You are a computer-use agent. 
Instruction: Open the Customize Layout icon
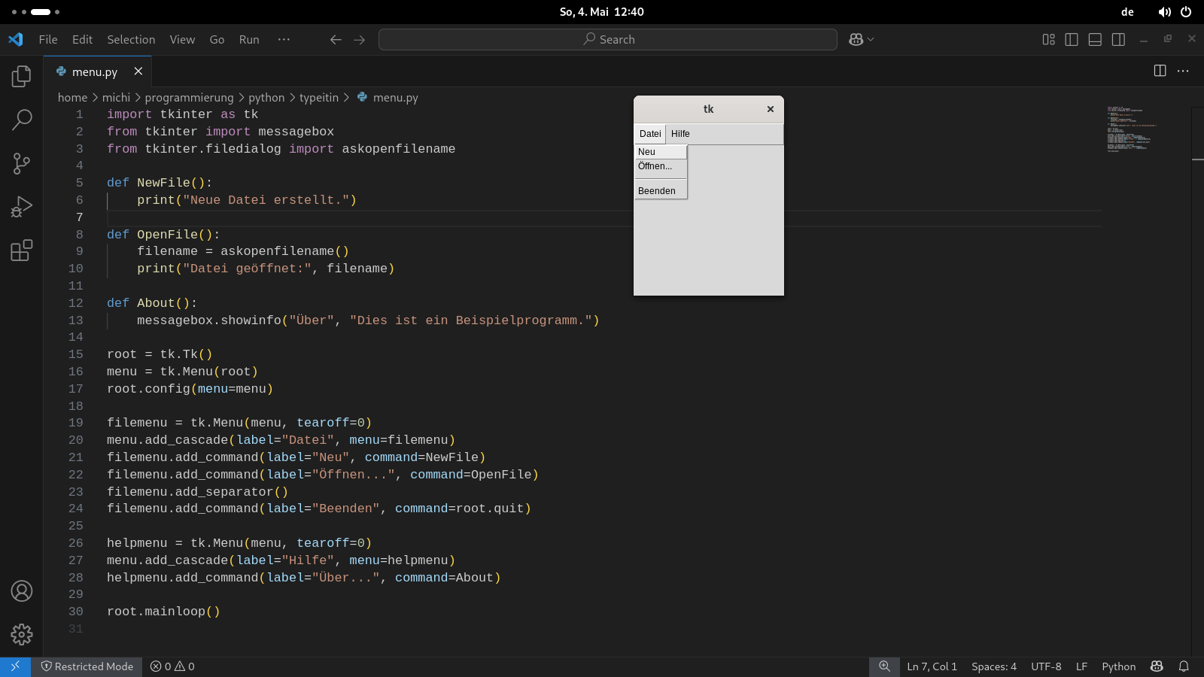(x=1048, y=40)
